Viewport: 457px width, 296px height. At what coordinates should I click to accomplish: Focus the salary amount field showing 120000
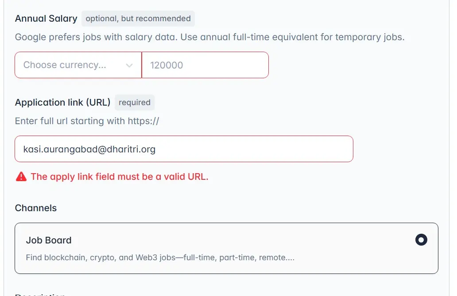[x=205, y=65]
